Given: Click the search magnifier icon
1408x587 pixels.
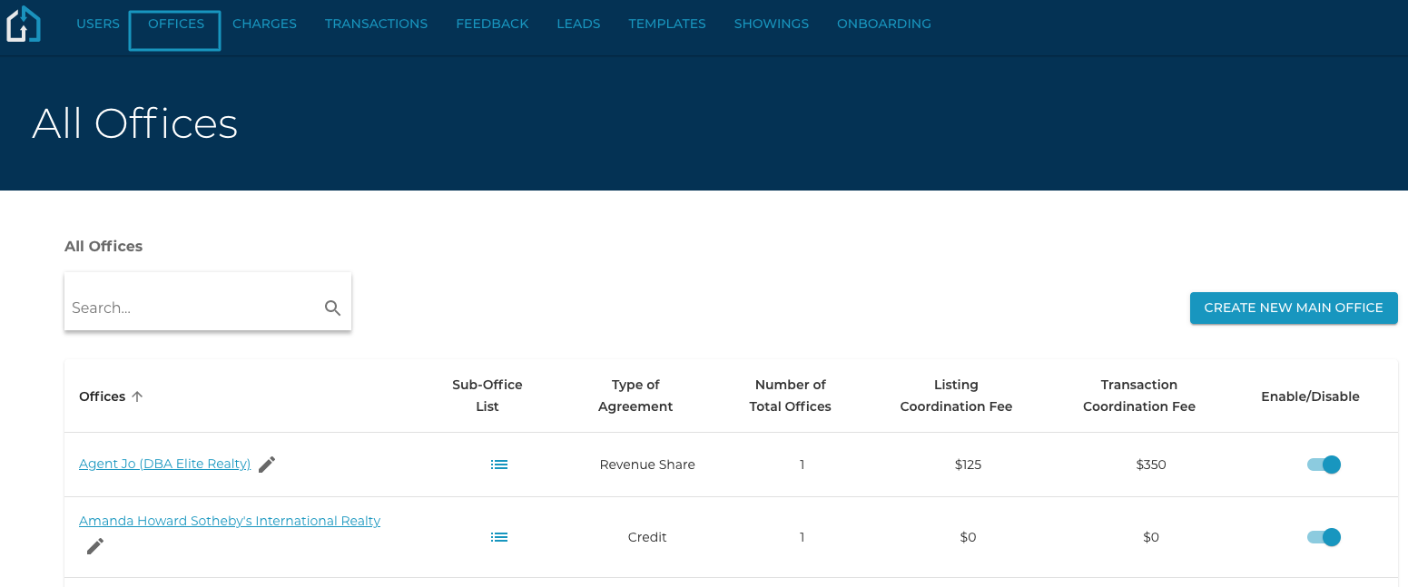Looking at the screenshot, I should click(x=332, y=308).
